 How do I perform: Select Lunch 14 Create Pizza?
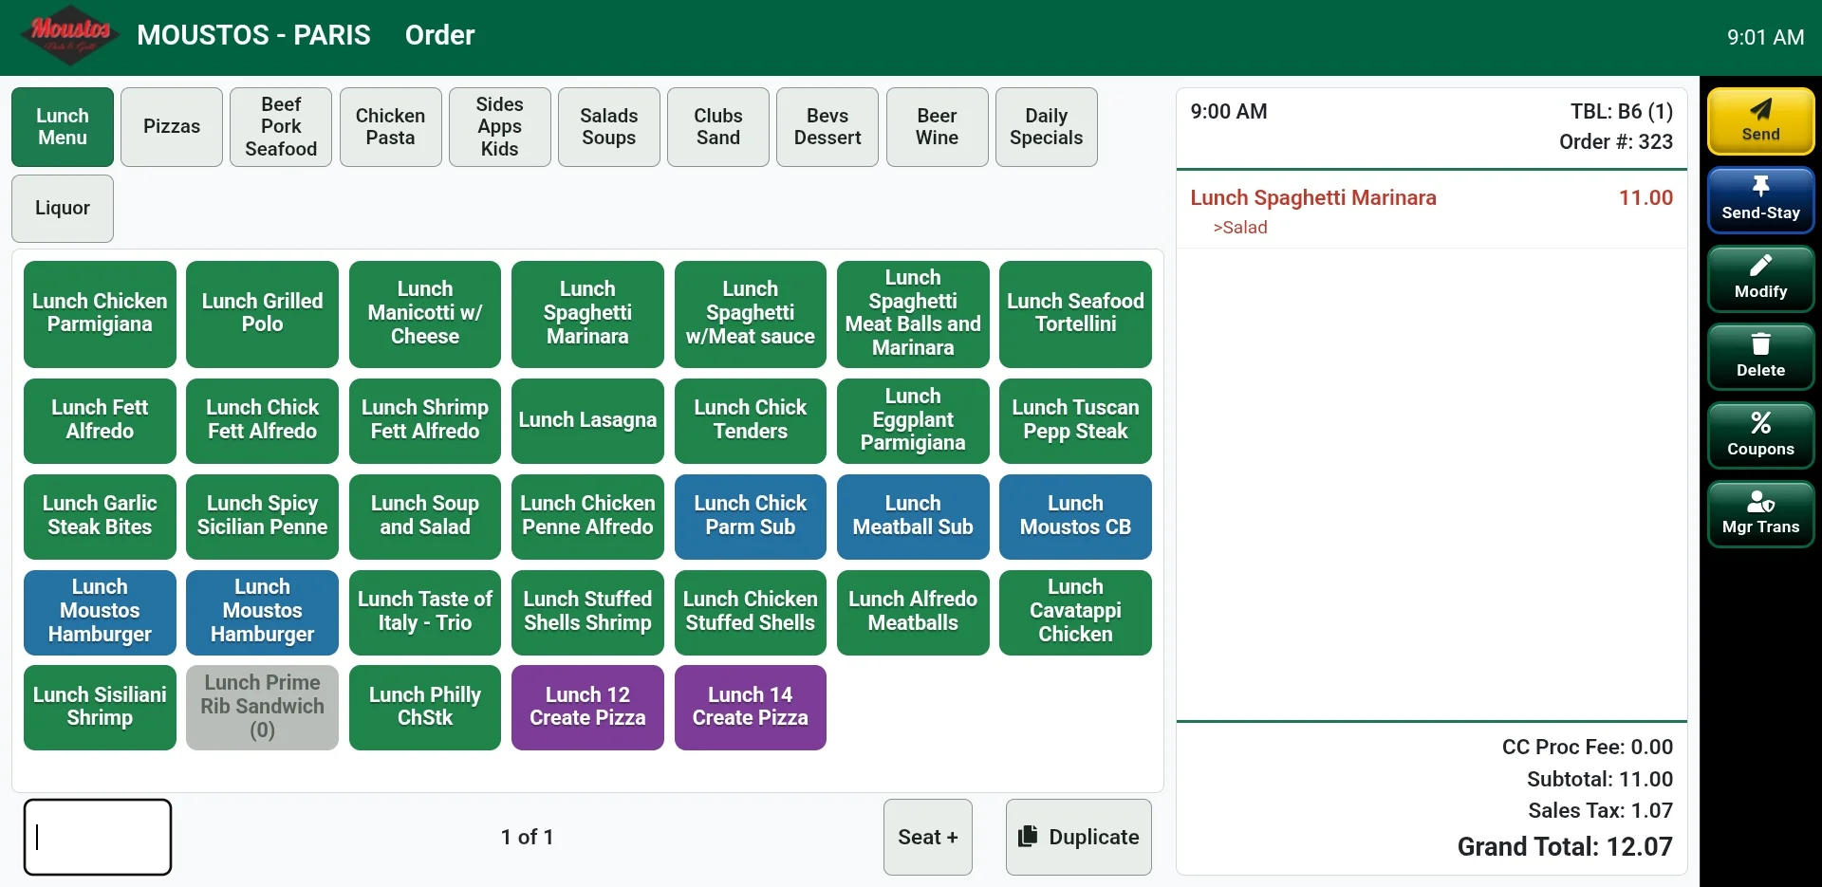point(750,708)
